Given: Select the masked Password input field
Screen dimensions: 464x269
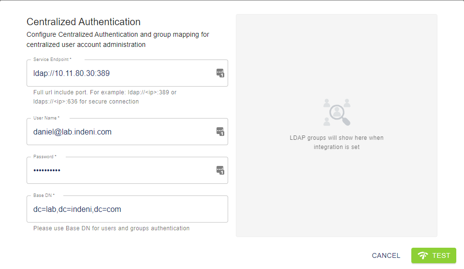Looking at the screenshot, I should (121, 170).
